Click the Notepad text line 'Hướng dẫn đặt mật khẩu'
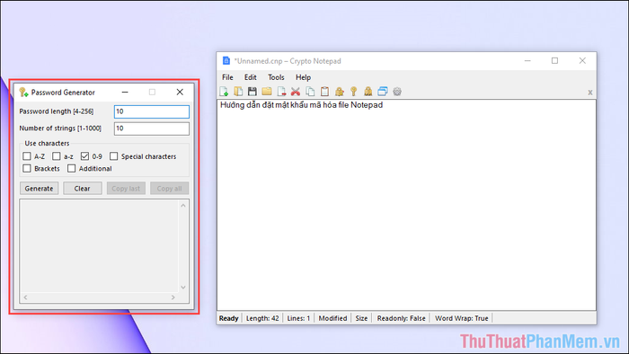This screenshot has height=354, width=629. click(301, 105)
